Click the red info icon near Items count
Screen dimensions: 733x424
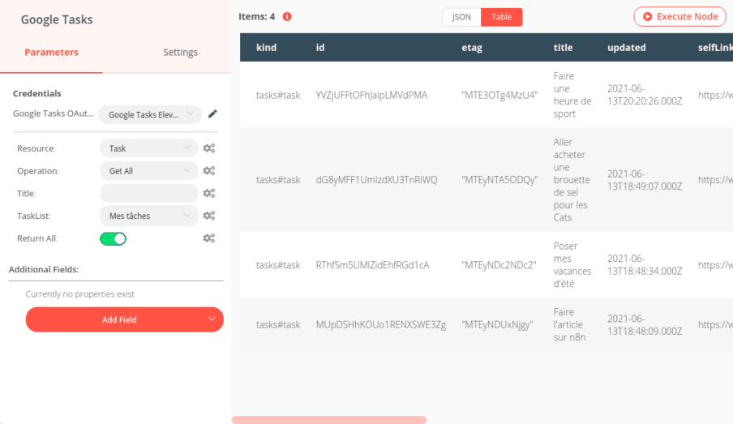[287, 16]
